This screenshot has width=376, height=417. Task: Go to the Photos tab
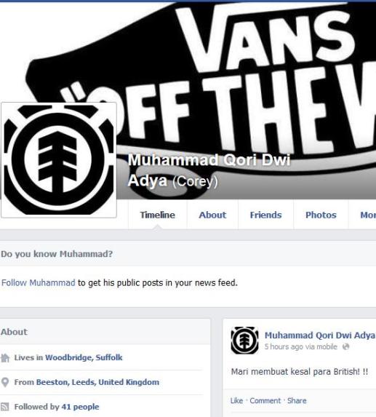click(321, 215)
